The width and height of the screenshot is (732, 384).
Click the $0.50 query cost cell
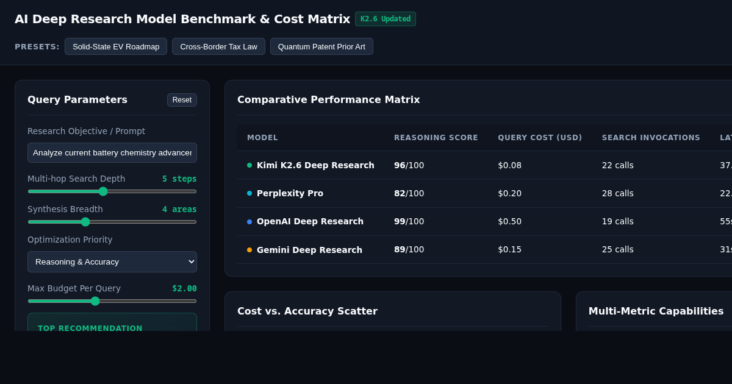point(509,221)
